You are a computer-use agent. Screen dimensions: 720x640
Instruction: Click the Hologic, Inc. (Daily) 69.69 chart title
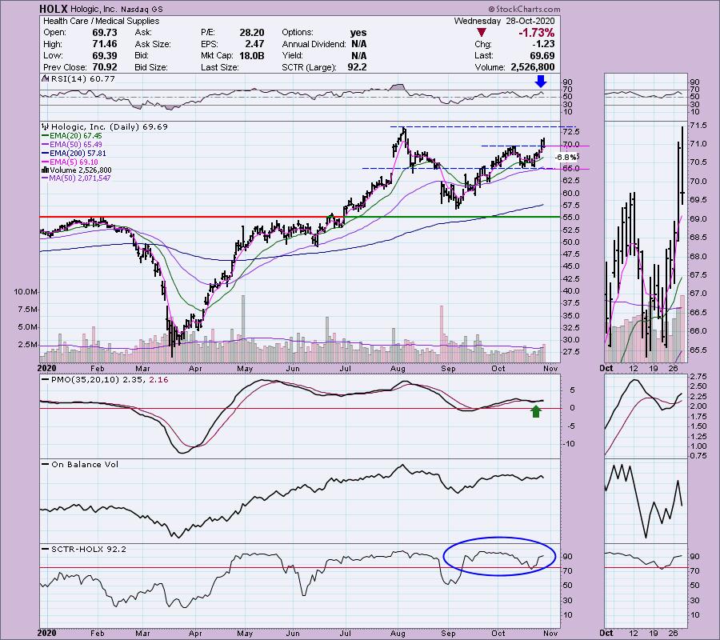pos(110,126)
